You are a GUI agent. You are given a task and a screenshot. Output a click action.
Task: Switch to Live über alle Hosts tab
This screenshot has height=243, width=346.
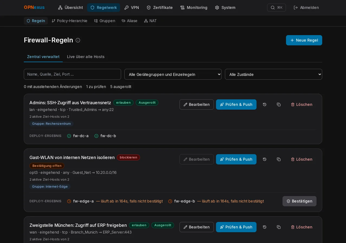[x=86, y=57]
